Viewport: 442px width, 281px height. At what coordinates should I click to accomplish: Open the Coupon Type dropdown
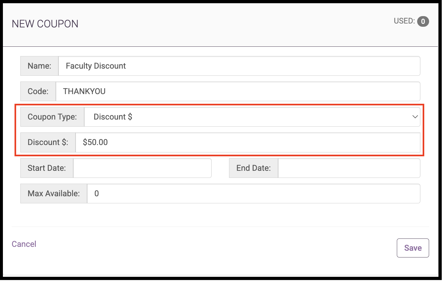(x=252, y=117)
